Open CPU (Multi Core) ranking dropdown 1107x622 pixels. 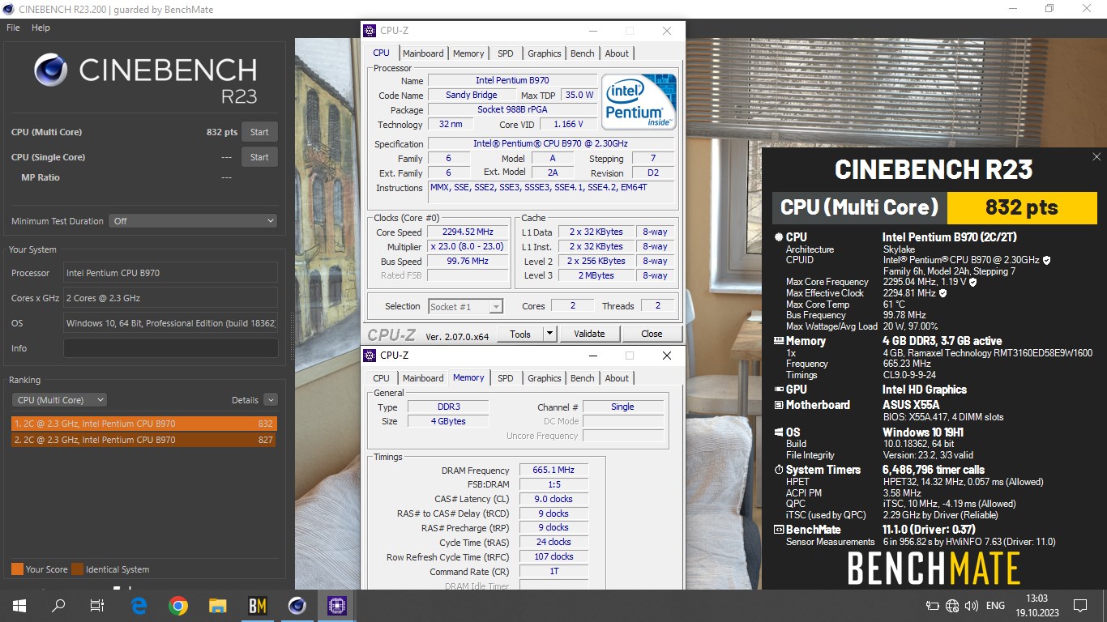[x=59, y=400]
